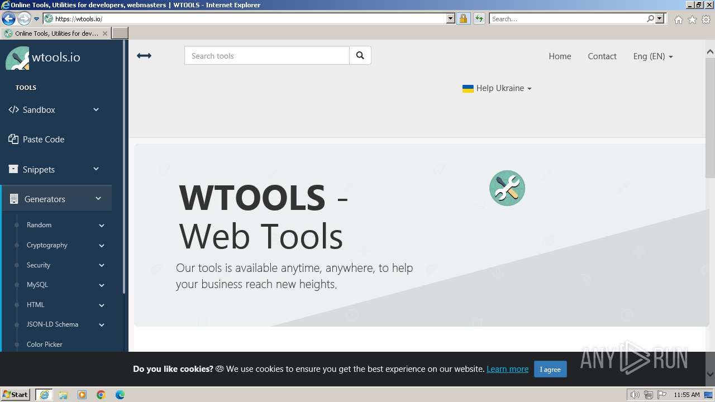Image resolution: width=715 pixels, height=402 pixels.
Task: Launch Chrome from the taskbar
Action: click(101, 395)
